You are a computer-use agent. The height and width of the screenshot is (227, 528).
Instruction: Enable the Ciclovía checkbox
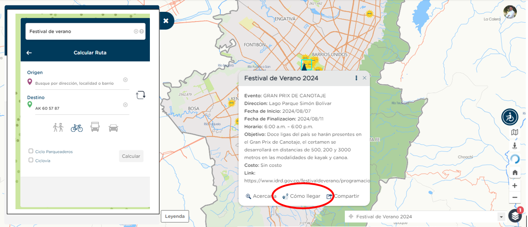coord(31,160)
